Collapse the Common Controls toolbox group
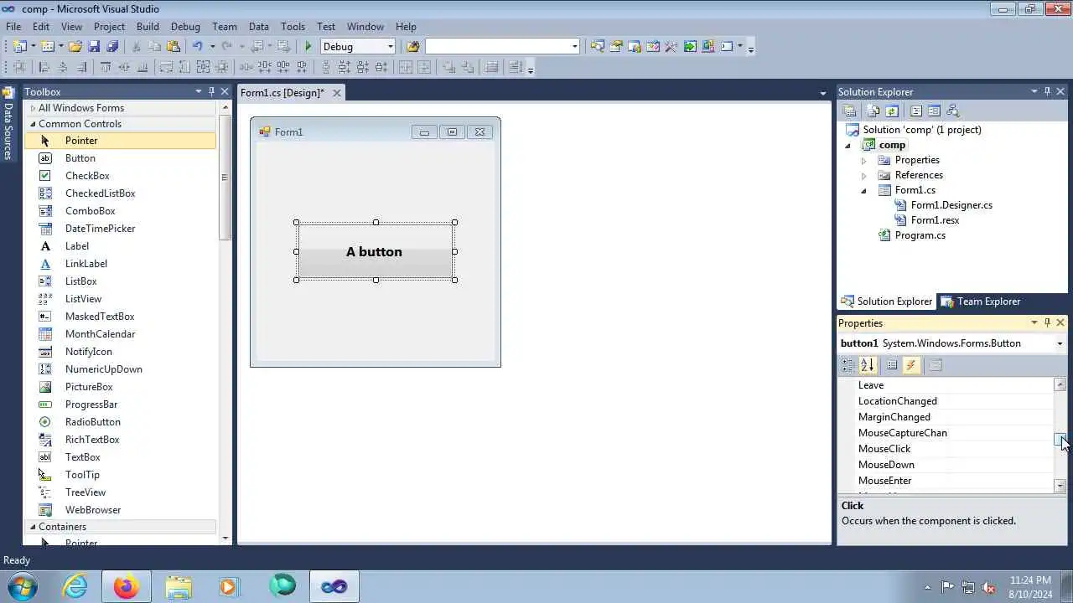1073x603 pixels. pos(33,124)
